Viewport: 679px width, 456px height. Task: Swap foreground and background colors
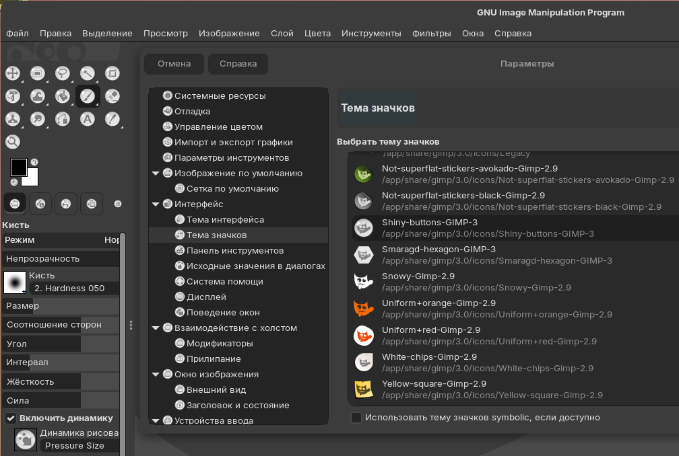[34, 162]
